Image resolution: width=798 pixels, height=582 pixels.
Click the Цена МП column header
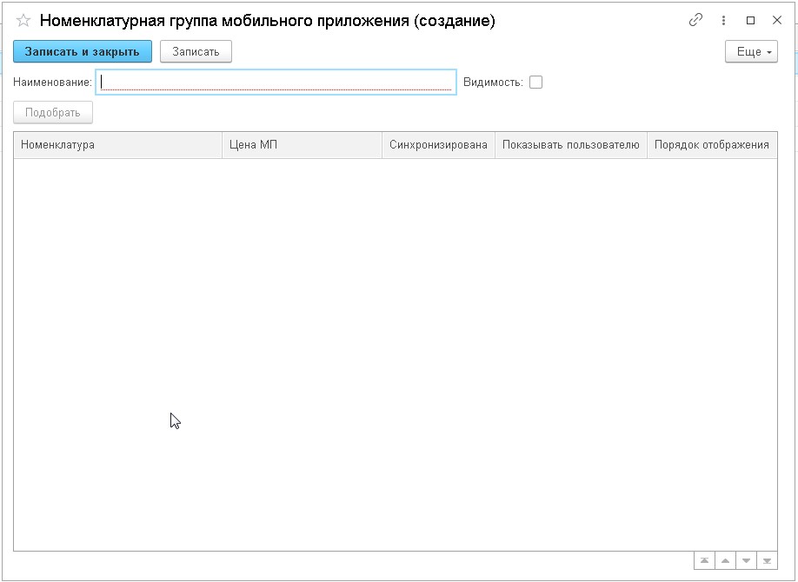302,145
